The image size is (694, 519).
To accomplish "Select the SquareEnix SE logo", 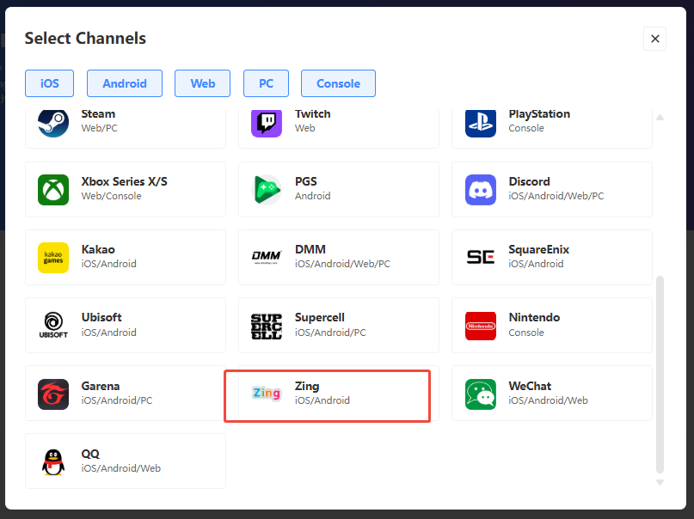I will click(x=481, y=257).
